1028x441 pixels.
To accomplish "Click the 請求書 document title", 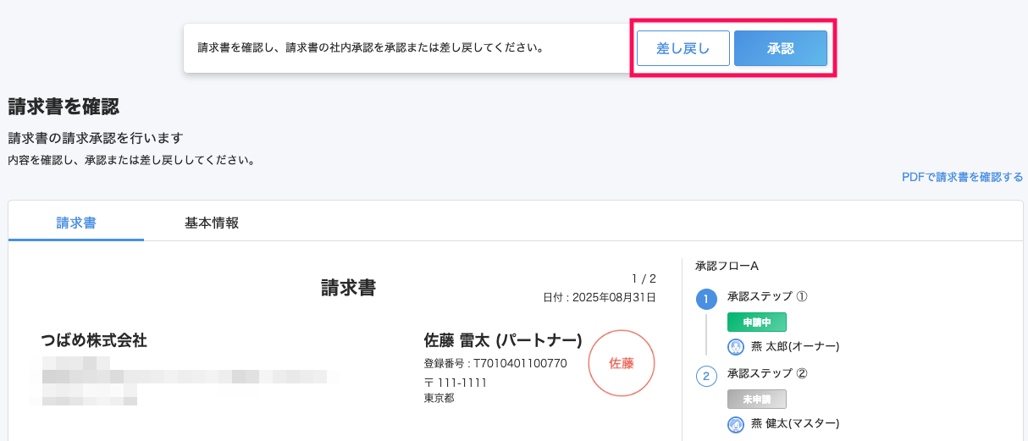I will pos(348,288).
